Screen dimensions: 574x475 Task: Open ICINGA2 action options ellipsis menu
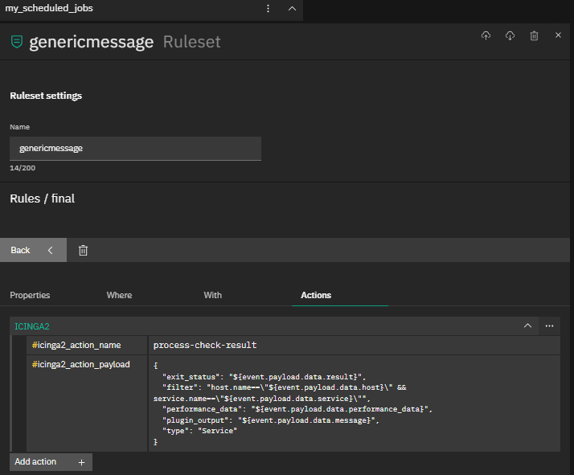(x=549, y=326)
